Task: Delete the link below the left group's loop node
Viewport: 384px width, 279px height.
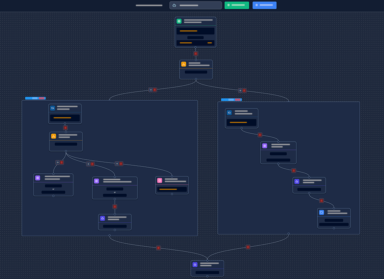Action: pos(65,128)
